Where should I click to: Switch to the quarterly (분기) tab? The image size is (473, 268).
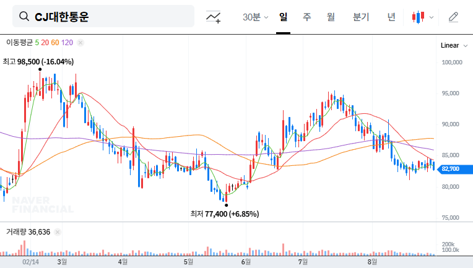tap(361, 17)
